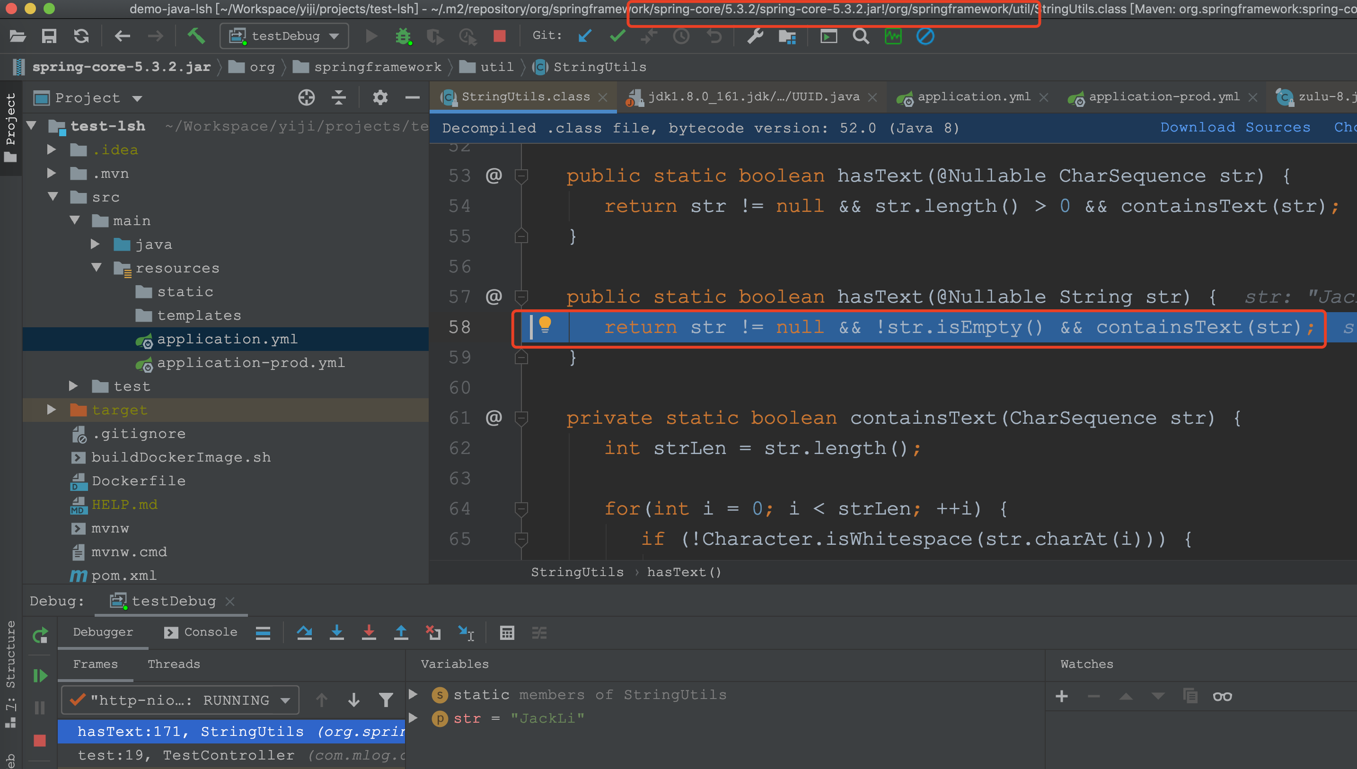Expand the java folder
The image size is (1357, 769).
(x=95, y=244)
